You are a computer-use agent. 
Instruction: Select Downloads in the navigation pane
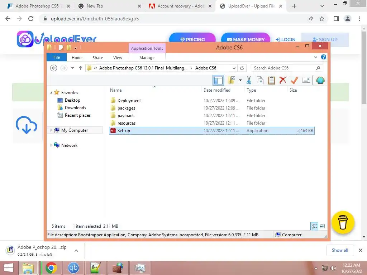75,107
